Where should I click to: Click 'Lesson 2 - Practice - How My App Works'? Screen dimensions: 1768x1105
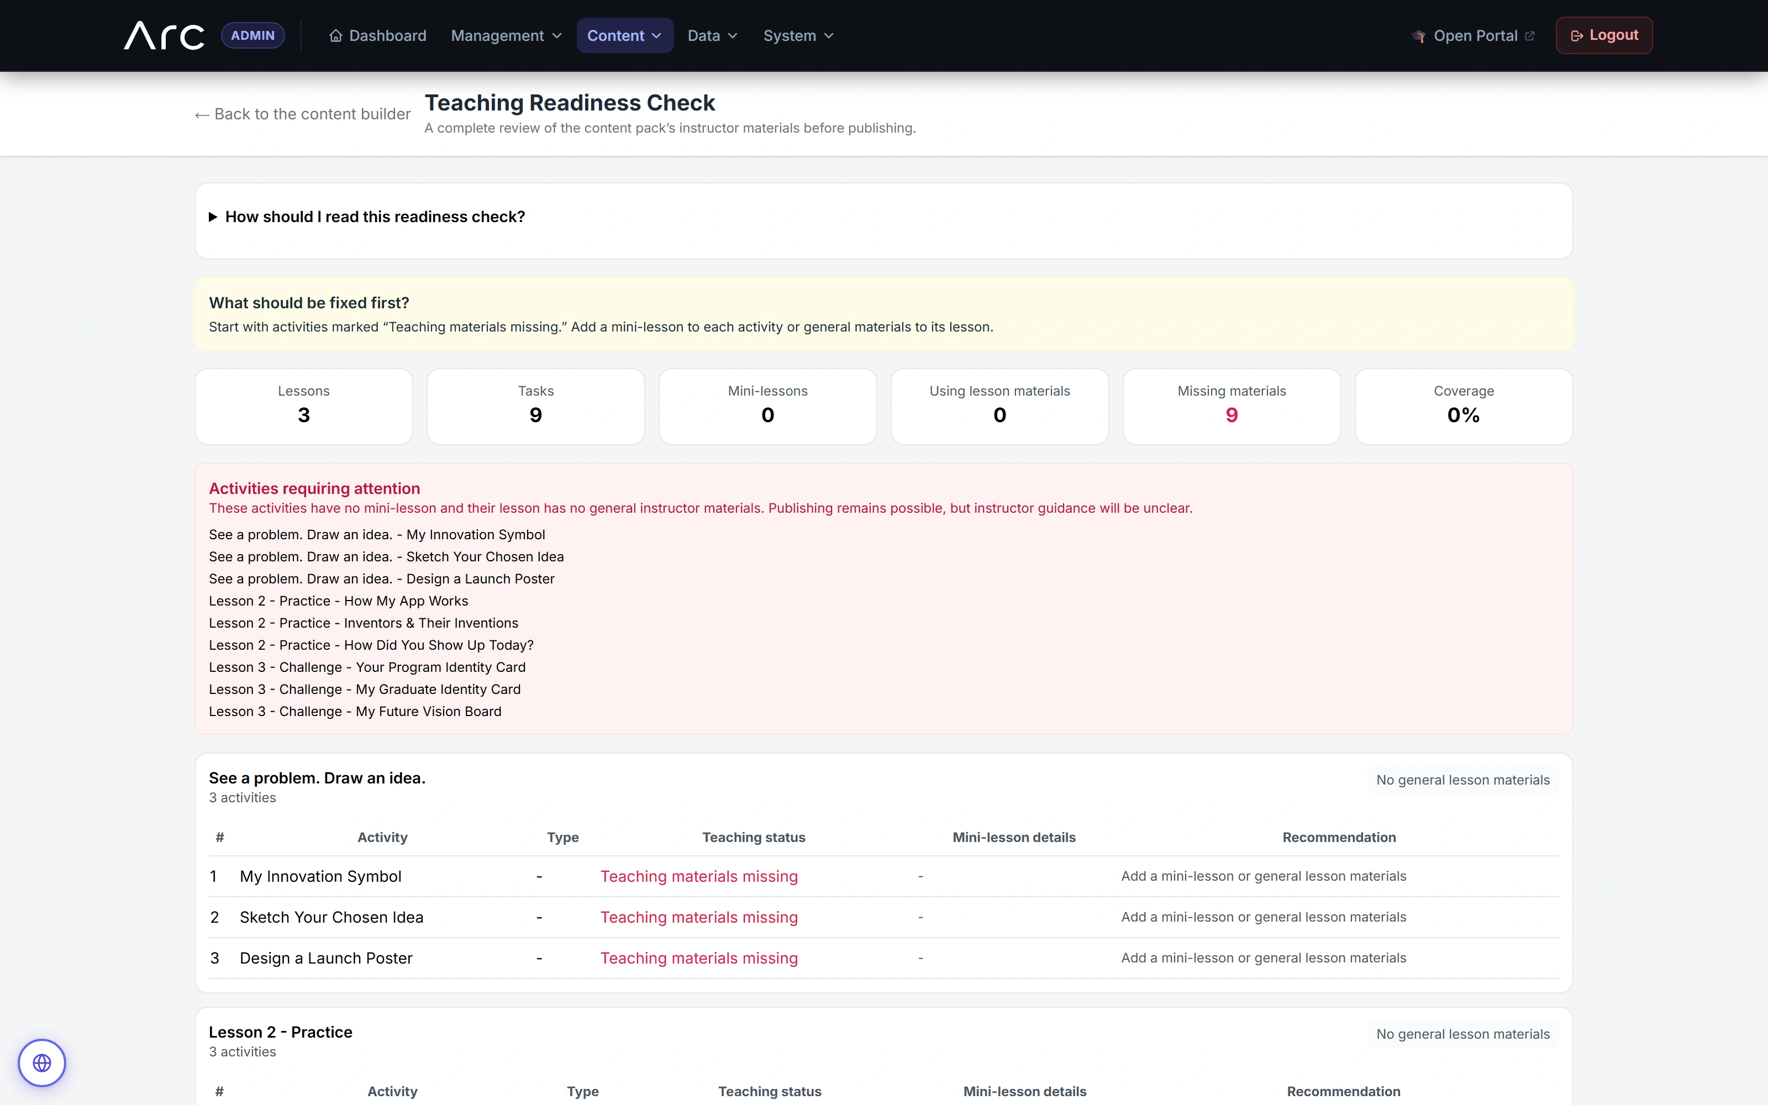coord(338,601)
